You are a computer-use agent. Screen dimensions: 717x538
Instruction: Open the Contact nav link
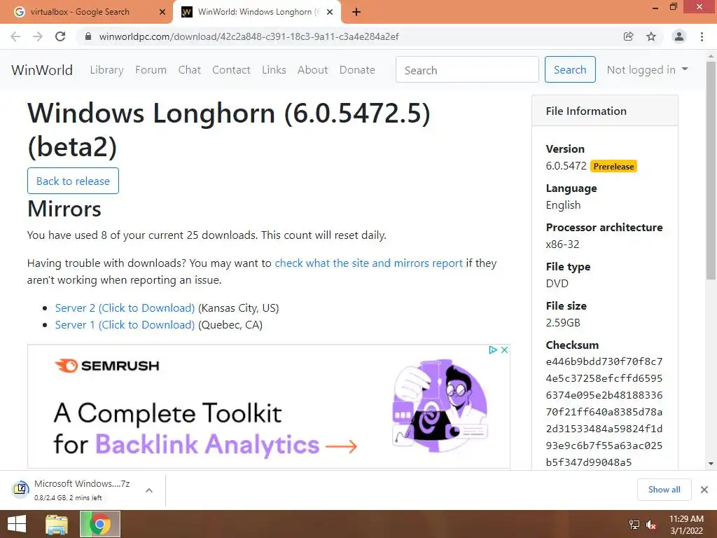[x=231, y=70]
